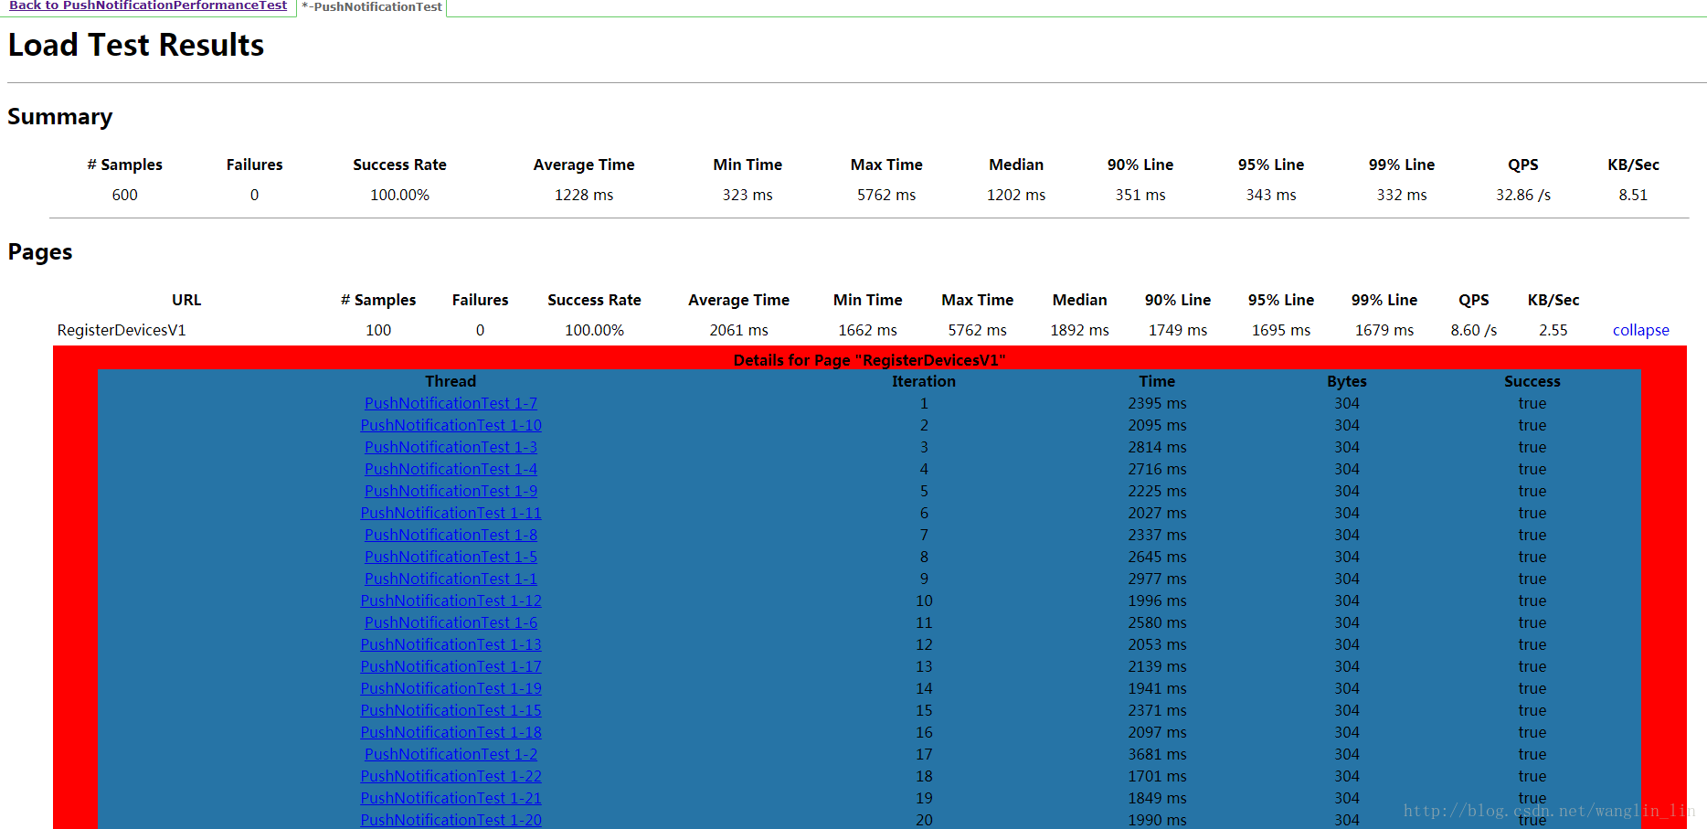Image resolution: width=1707 pixels, height=829 pixels.
Task: Click time value 1701 ms
Action: [x=1157, y=776]
